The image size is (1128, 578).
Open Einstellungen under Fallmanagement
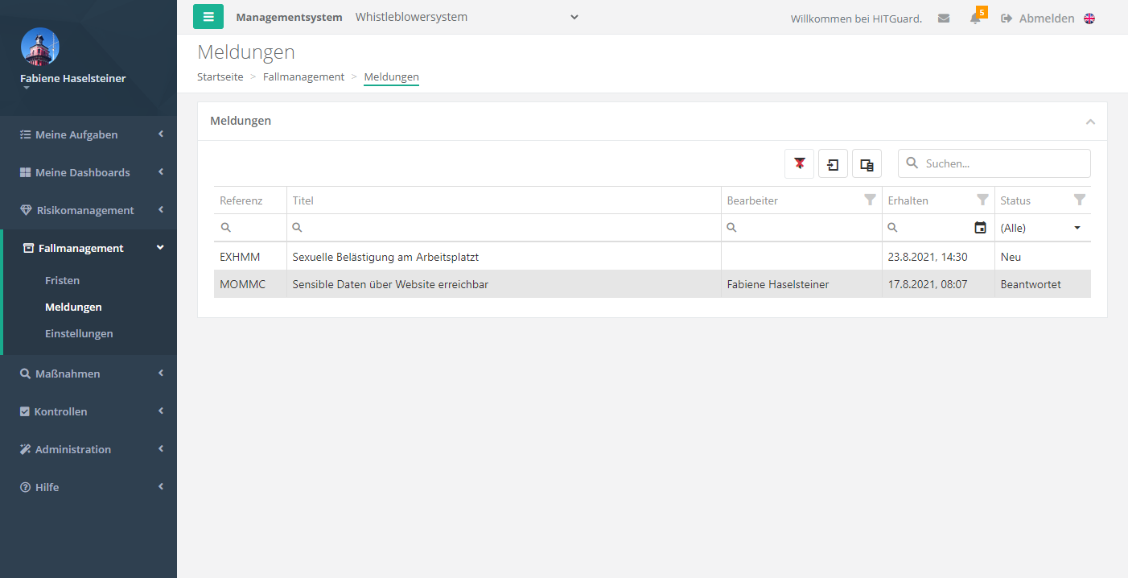pos(79,333)
